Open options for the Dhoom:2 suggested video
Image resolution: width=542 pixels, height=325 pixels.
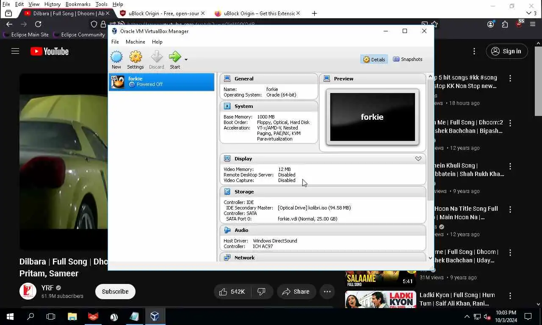click(x=510, y=123)
